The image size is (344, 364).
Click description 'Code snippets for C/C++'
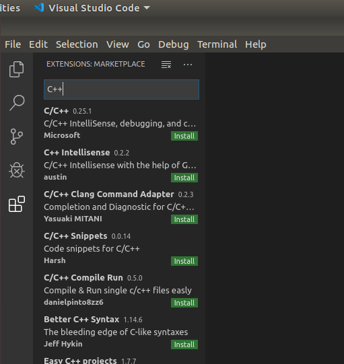[x=92, y=249]
